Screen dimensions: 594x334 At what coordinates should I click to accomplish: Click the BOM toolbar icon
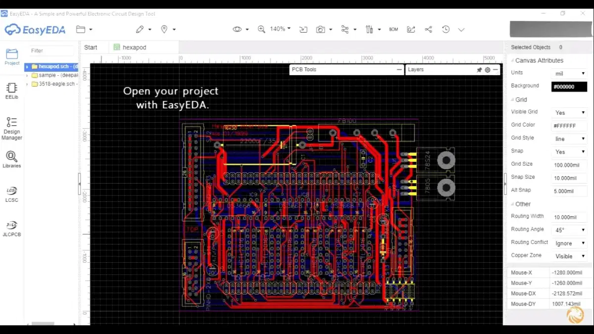(x=394, y=30)
